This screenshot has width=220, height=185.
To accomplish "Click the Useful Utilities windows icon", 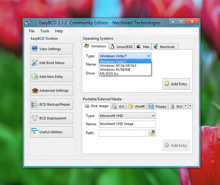I will (35, 132).
